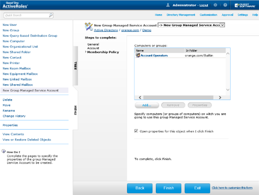259x195 pixels.
Task: Click New Computer in the sidebar
Action: [x=14, y=41]
